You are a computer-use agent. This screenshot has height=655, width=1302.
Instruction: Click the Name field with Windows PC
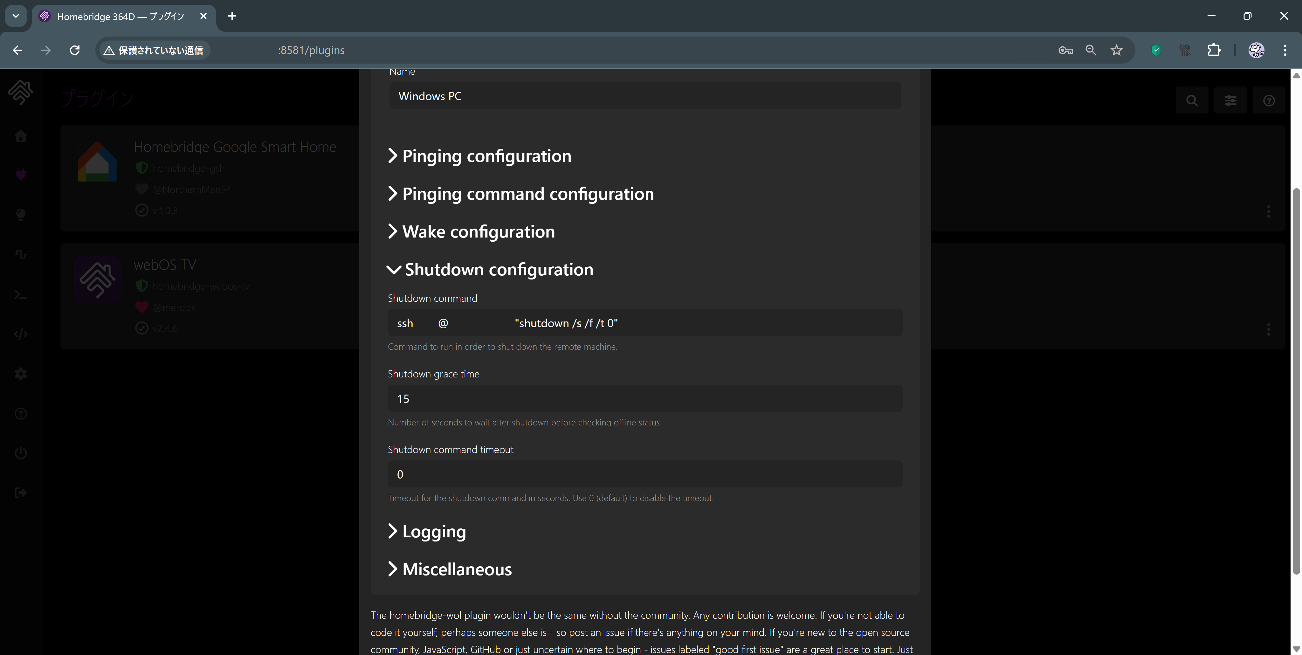[x=644, y=96]
